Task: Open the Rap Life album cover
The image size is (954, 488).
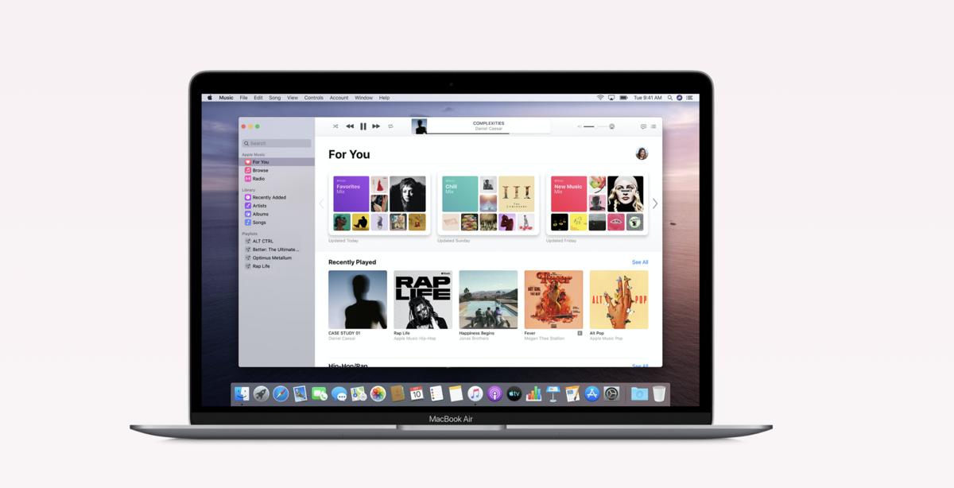Action: [x=423, y=300]
